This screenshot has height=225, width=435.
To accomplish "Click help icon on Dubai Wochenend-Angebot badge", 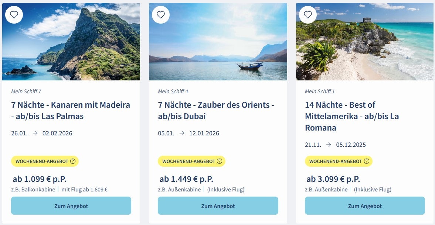I will [220, 161].
